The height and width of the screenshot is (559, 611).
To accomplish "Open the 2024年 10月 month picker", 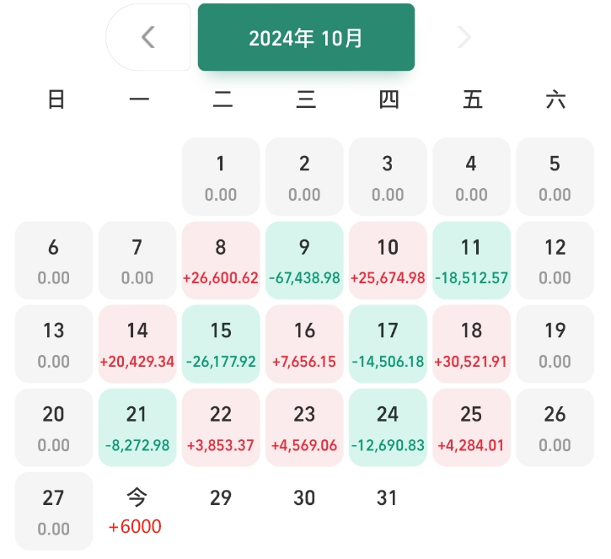I will click(306, 37).
